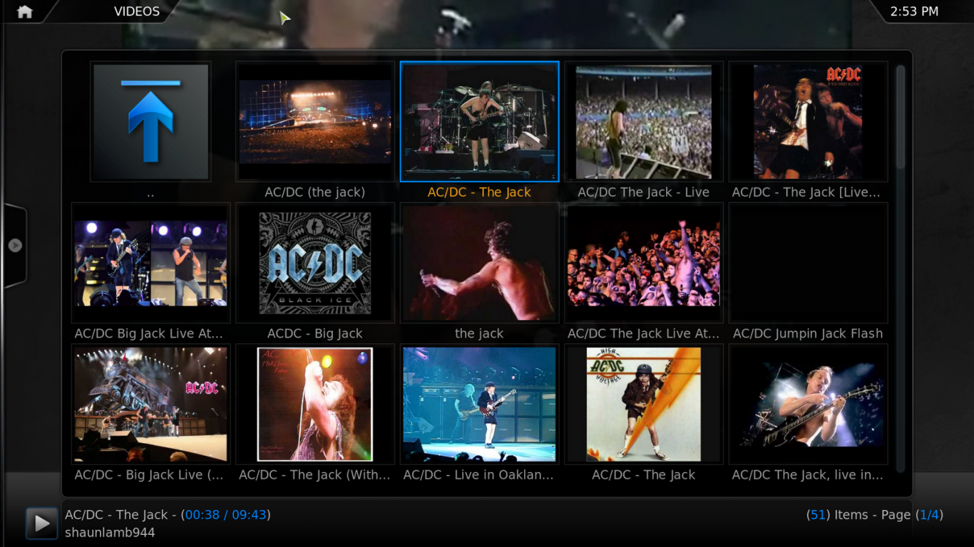Click the home icon in the top bar
Viewport: 974px width, 547px height.
point(26,11)
